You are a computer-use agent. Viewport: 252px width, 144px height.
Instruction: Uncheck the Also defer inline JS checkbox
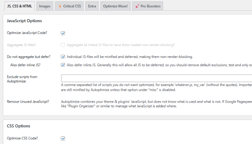pyautogui.click(x=63, y=65)
